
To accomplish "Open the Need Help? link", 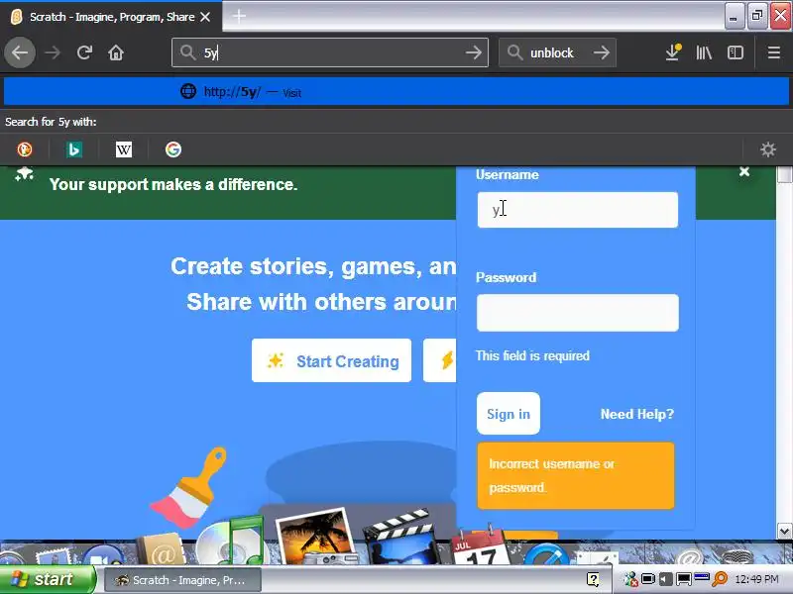I will 637,414.
